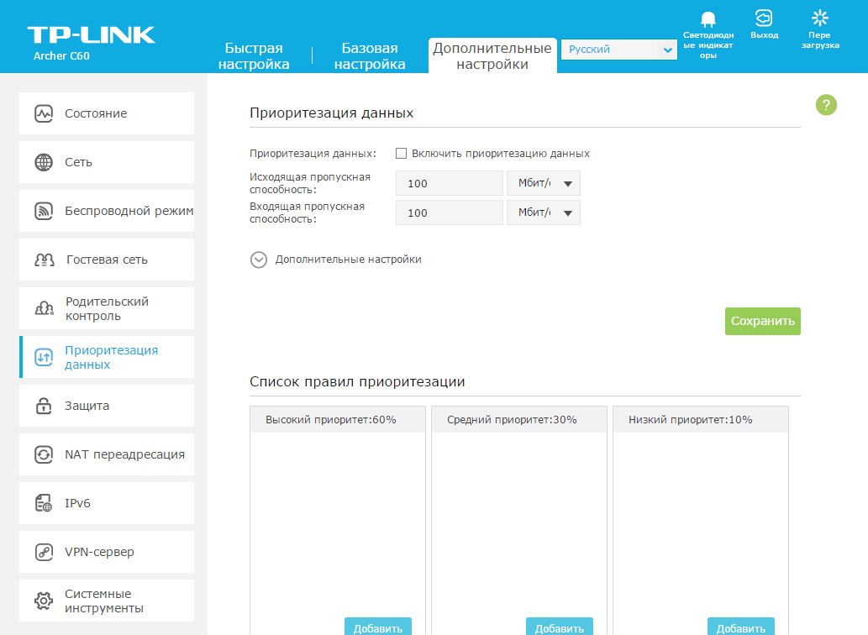
Task: Open the Сеть globe icon
Action: [x=44, y=162]
